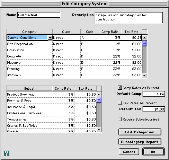Edit the Default Tax value field
The height and width of the screenshot is (160, 169).
click(x=154, y=109)
